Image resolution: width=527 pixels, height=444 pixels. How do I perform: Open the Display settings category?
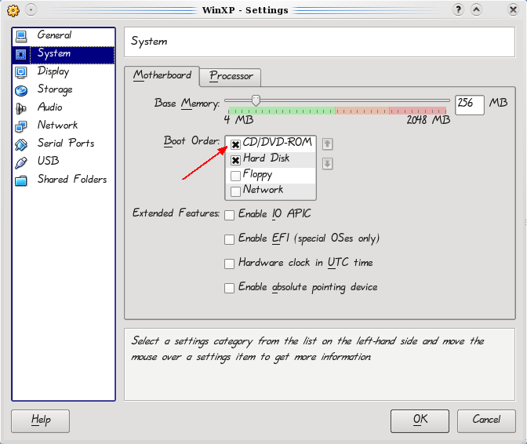pyautogui.click(x=64, y=72)
